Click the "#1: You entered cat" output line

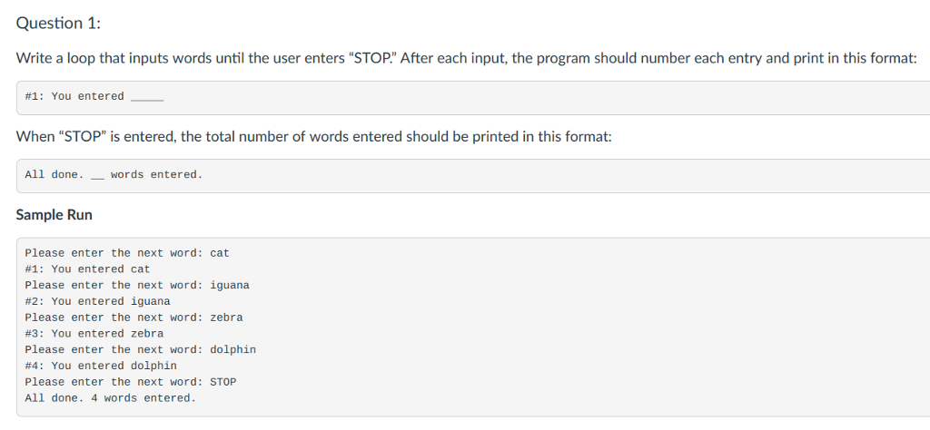(x=87, y=269)
